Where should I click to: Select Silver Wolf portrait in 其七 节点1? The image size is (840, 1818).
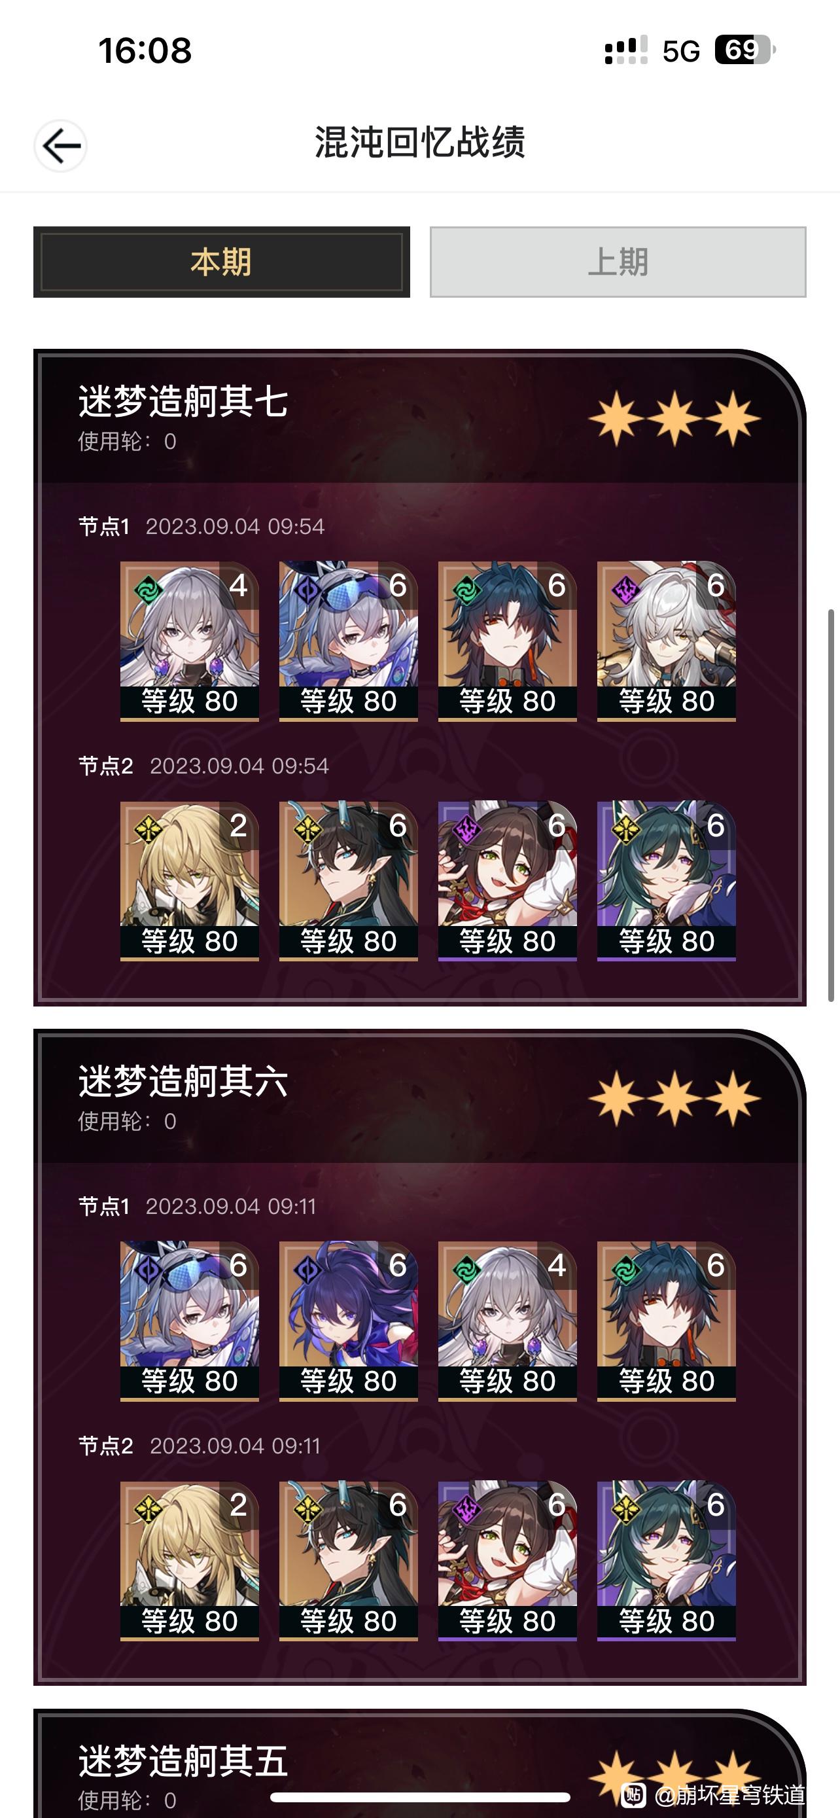tap(349, 641)
